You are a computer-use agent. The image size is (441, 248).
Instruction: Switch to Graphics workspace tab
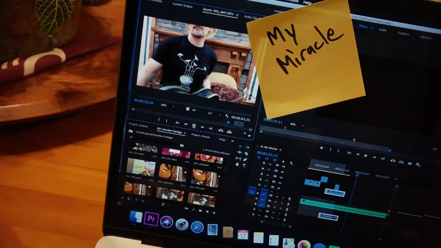click(403, 33)
